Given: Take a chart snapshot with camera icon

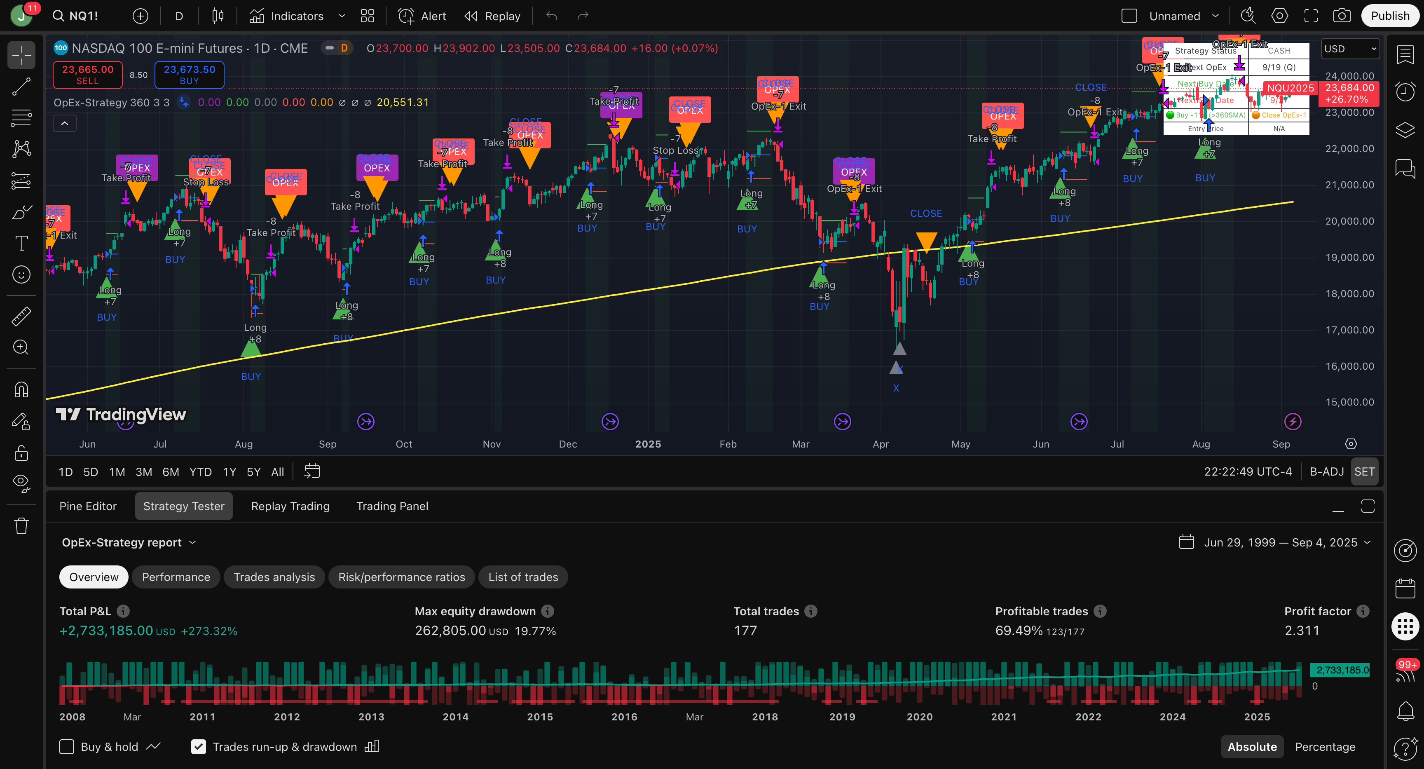Looking at the screenshot, I should click(x=1342, y=16).
